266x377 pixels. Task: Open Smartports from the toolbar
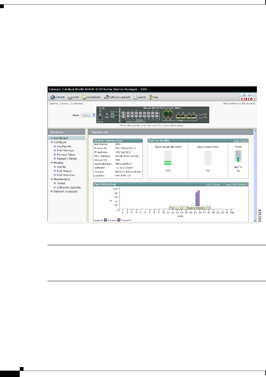[91, 97]
